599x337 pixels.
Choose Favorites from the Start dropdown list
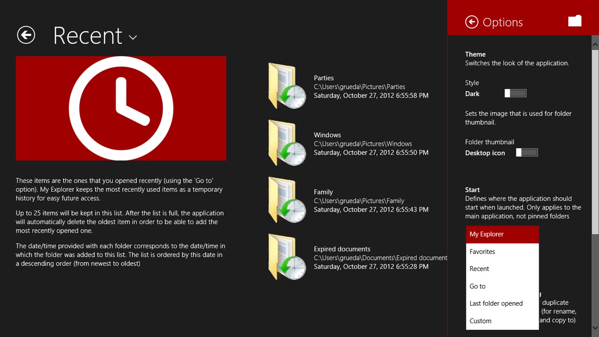click(x=482, y=251)
